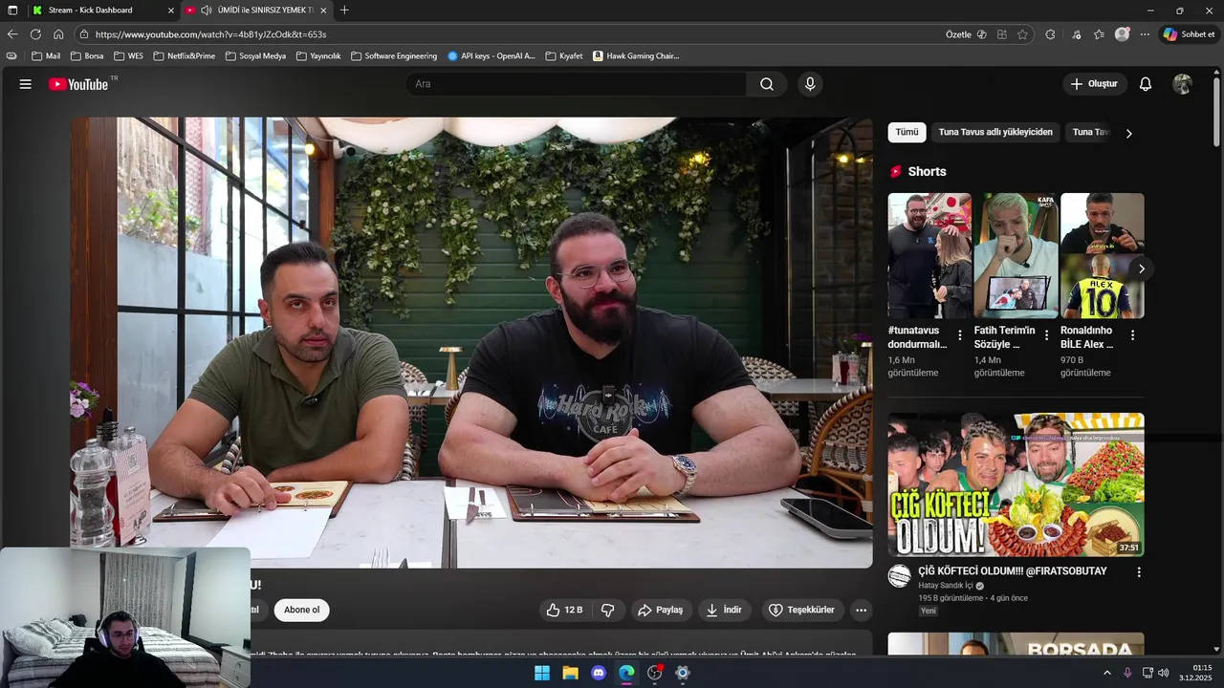Click the Oluştur create button
Image resolution: width=1224 pixels, height=688 pixels.
tap(1095, 84)
